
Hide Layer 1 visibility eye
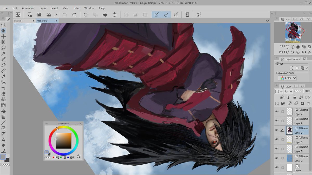[277, 140]
